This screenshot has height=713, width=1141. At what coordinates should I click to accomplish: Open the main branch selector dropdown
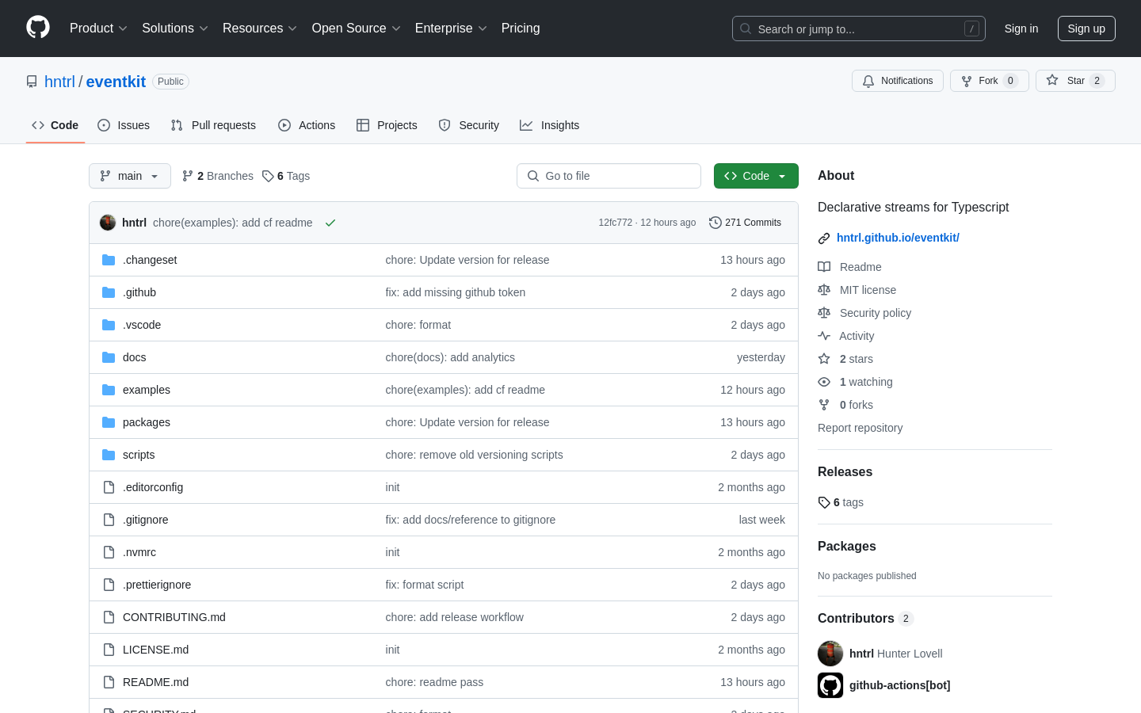click(130, 176)
